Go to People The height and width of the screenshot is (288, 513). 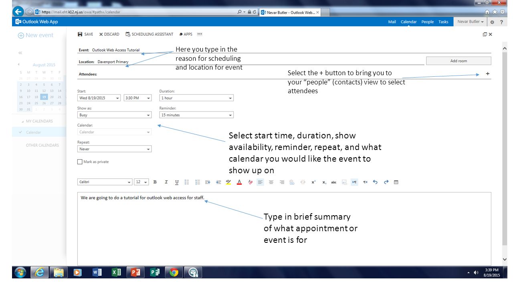coord(427,22)
